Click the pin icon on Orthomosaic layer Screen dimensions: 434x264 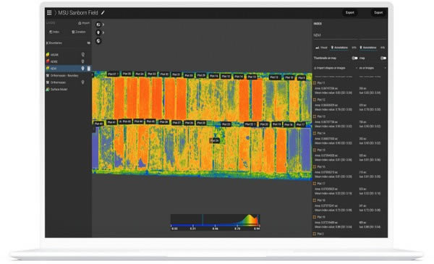(x=82, y=82)
